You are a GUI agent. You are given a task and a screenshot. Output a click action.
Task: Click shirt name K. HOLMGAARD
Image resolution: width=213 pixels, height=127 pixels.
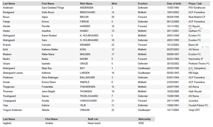[x=89, y=36]
